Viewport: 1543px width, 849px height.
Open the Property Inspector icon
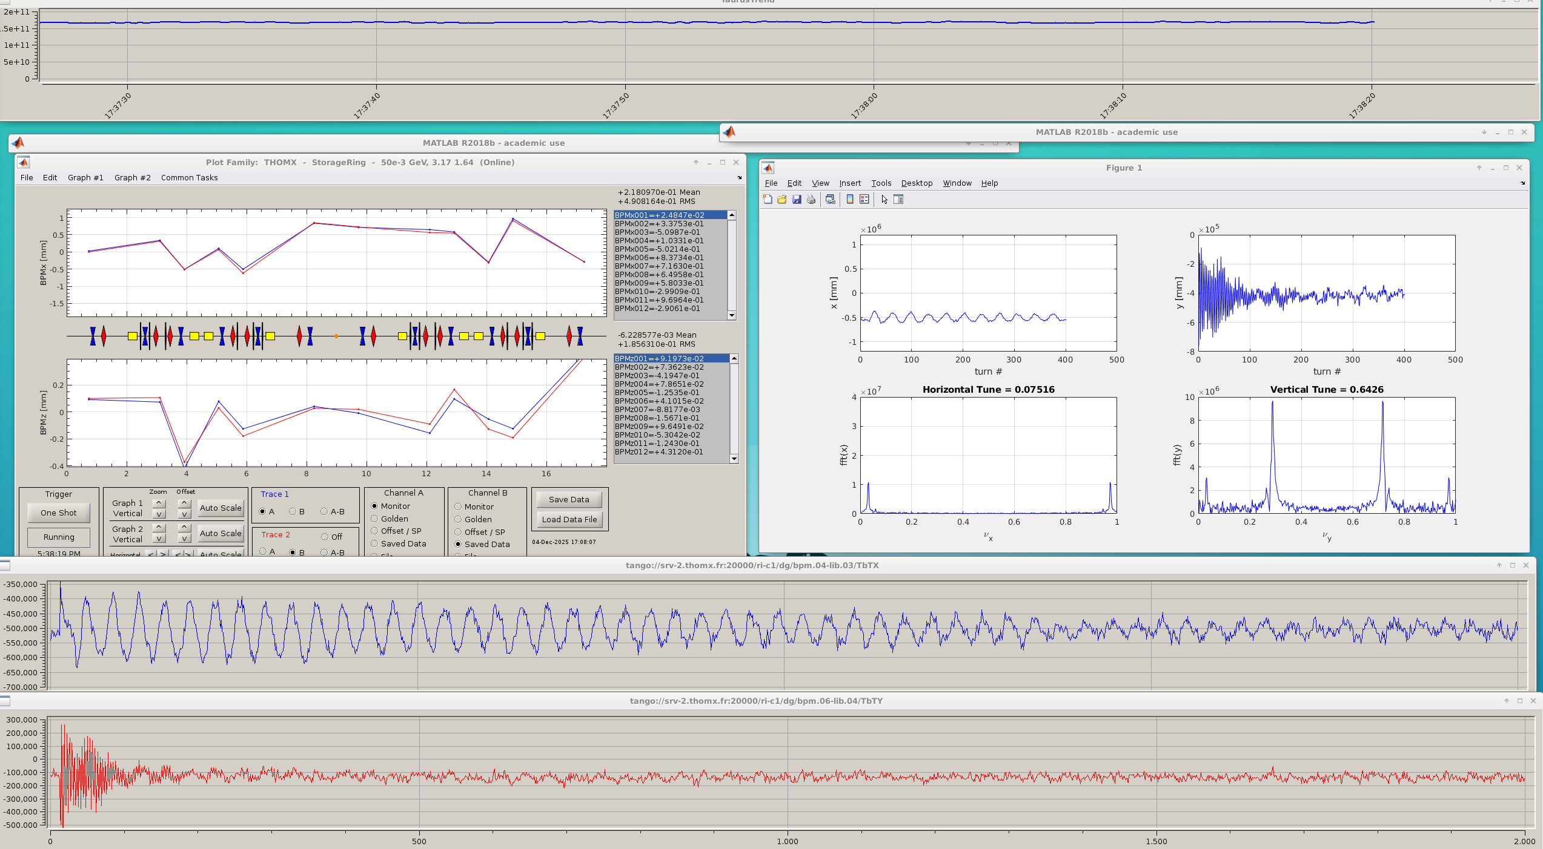tap(898, 200)
